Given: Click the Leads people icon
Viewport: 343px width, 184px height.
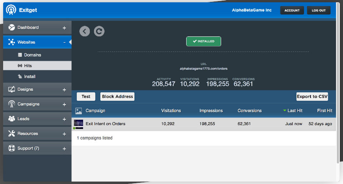Looking at the screenshot, I should (11, 119).
